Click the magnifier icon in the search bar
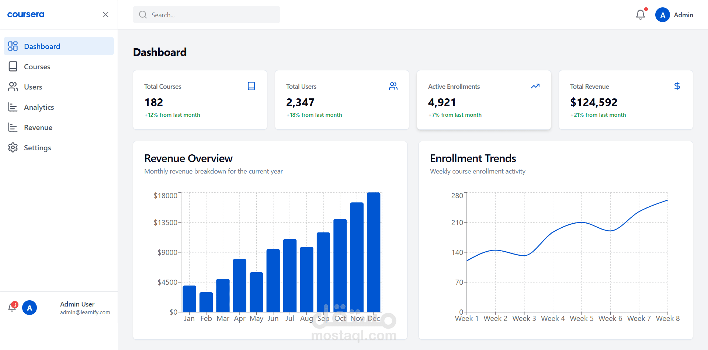Viewport: 708px width, 350px height. 143,15
